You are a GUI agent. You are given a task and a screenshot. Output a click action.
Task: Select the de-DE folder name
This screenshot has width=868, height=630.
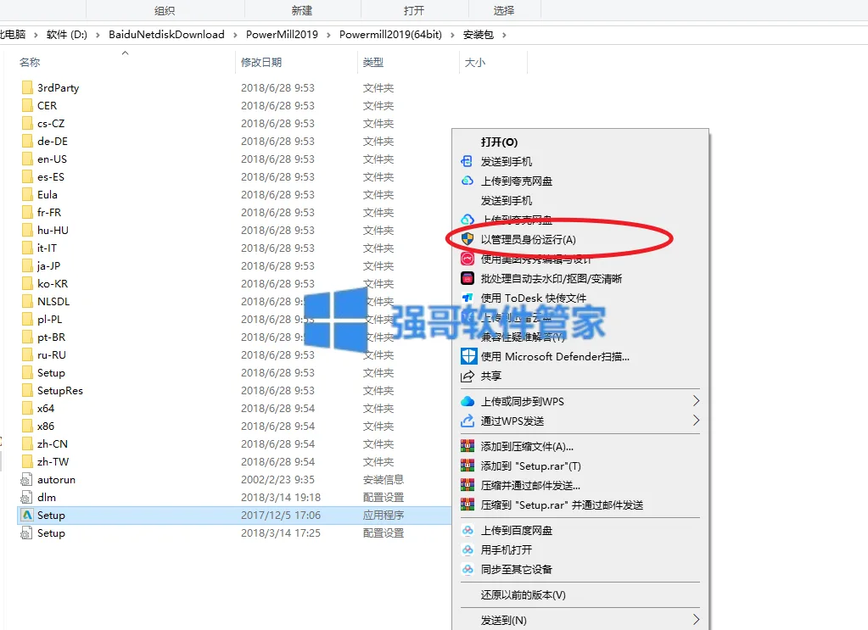coord(53,141)
